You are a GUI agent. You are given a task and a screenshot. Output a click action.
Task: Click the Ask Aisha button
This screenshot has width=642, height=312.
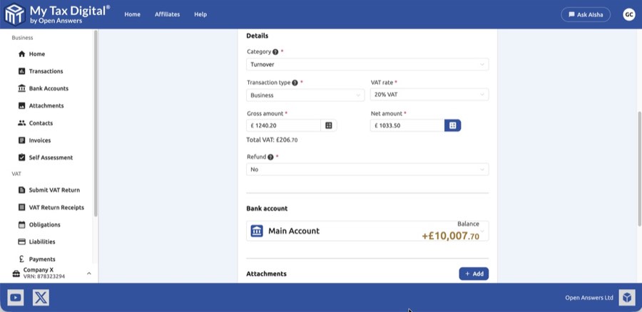point(586,14)
